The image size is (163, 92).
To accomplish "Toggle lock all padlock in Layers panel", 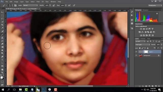I will tap(148, 48).
